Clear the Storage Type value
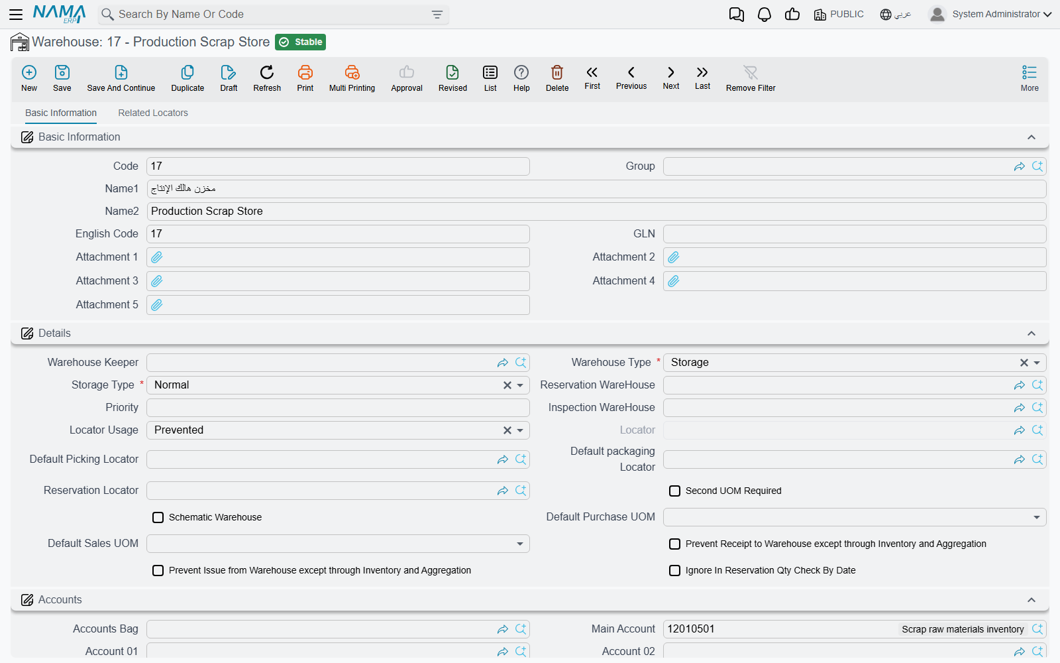Image resolution: width=1060 pixels, height=663 pixels. click(507, 385)
